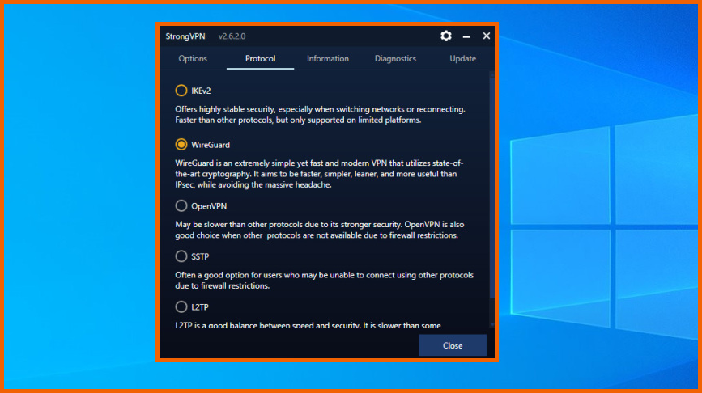Click the SSTP description 'Often a good option'
This screenshot has width=702, height=393.
(324, 281)
